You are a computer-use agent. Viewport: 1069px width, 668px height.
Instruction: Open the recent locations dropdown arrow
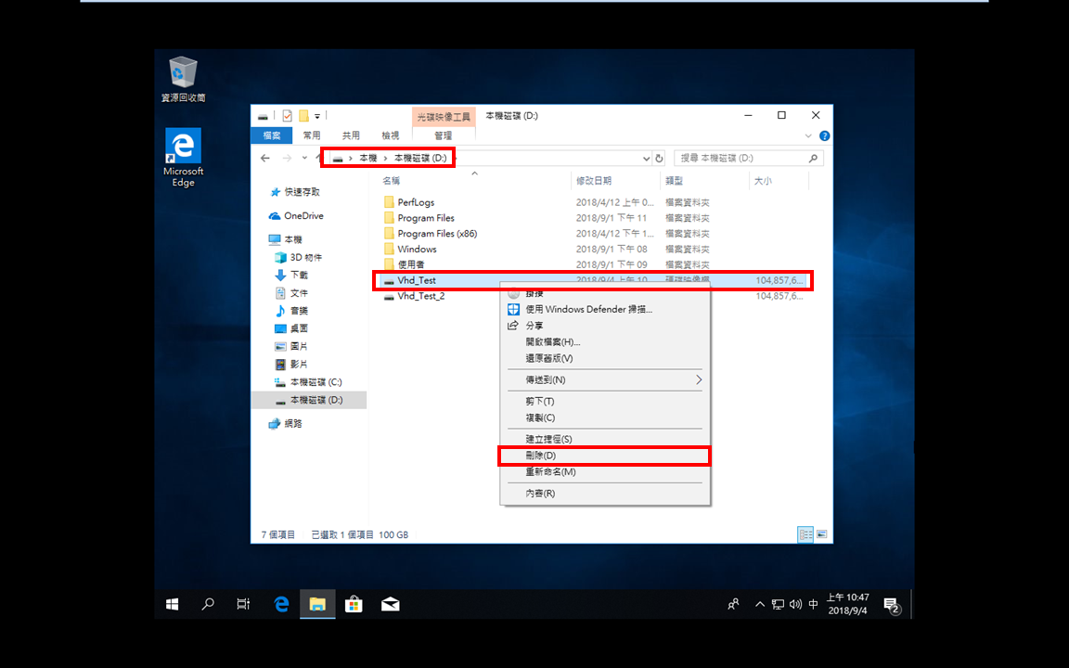(x=304, y=158)
